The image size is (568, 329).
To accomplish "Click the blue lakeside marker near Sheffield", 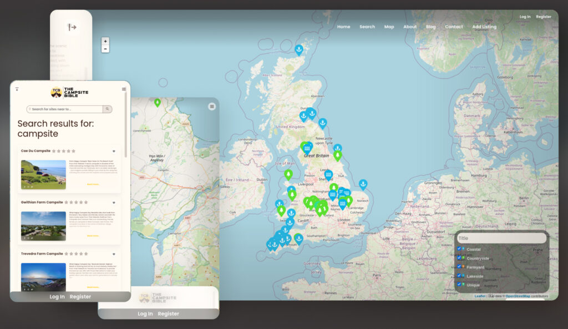I will point(328,176).
